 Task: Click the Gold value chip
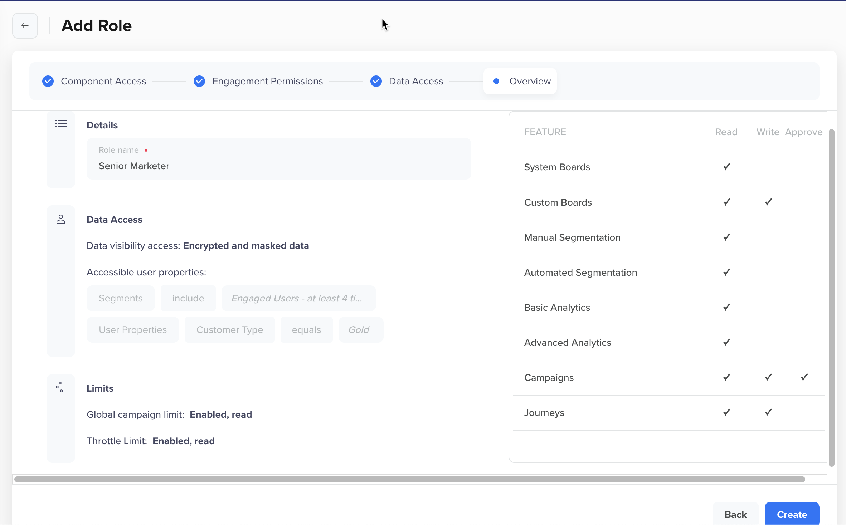click(361, 330)
